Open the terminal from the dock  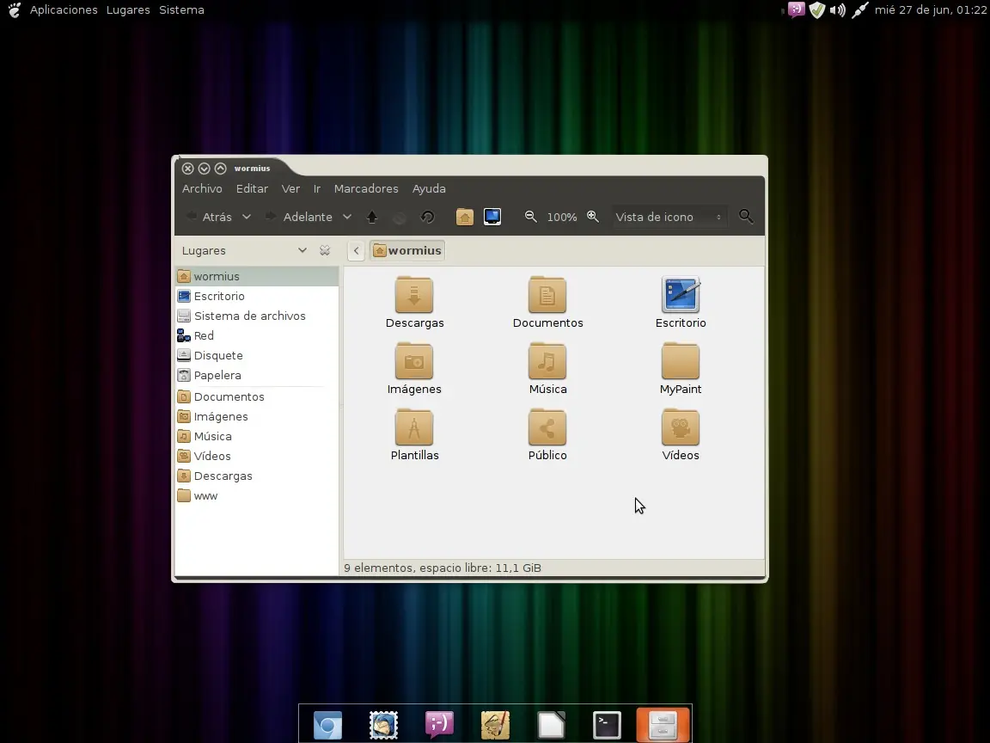(607, 724)
